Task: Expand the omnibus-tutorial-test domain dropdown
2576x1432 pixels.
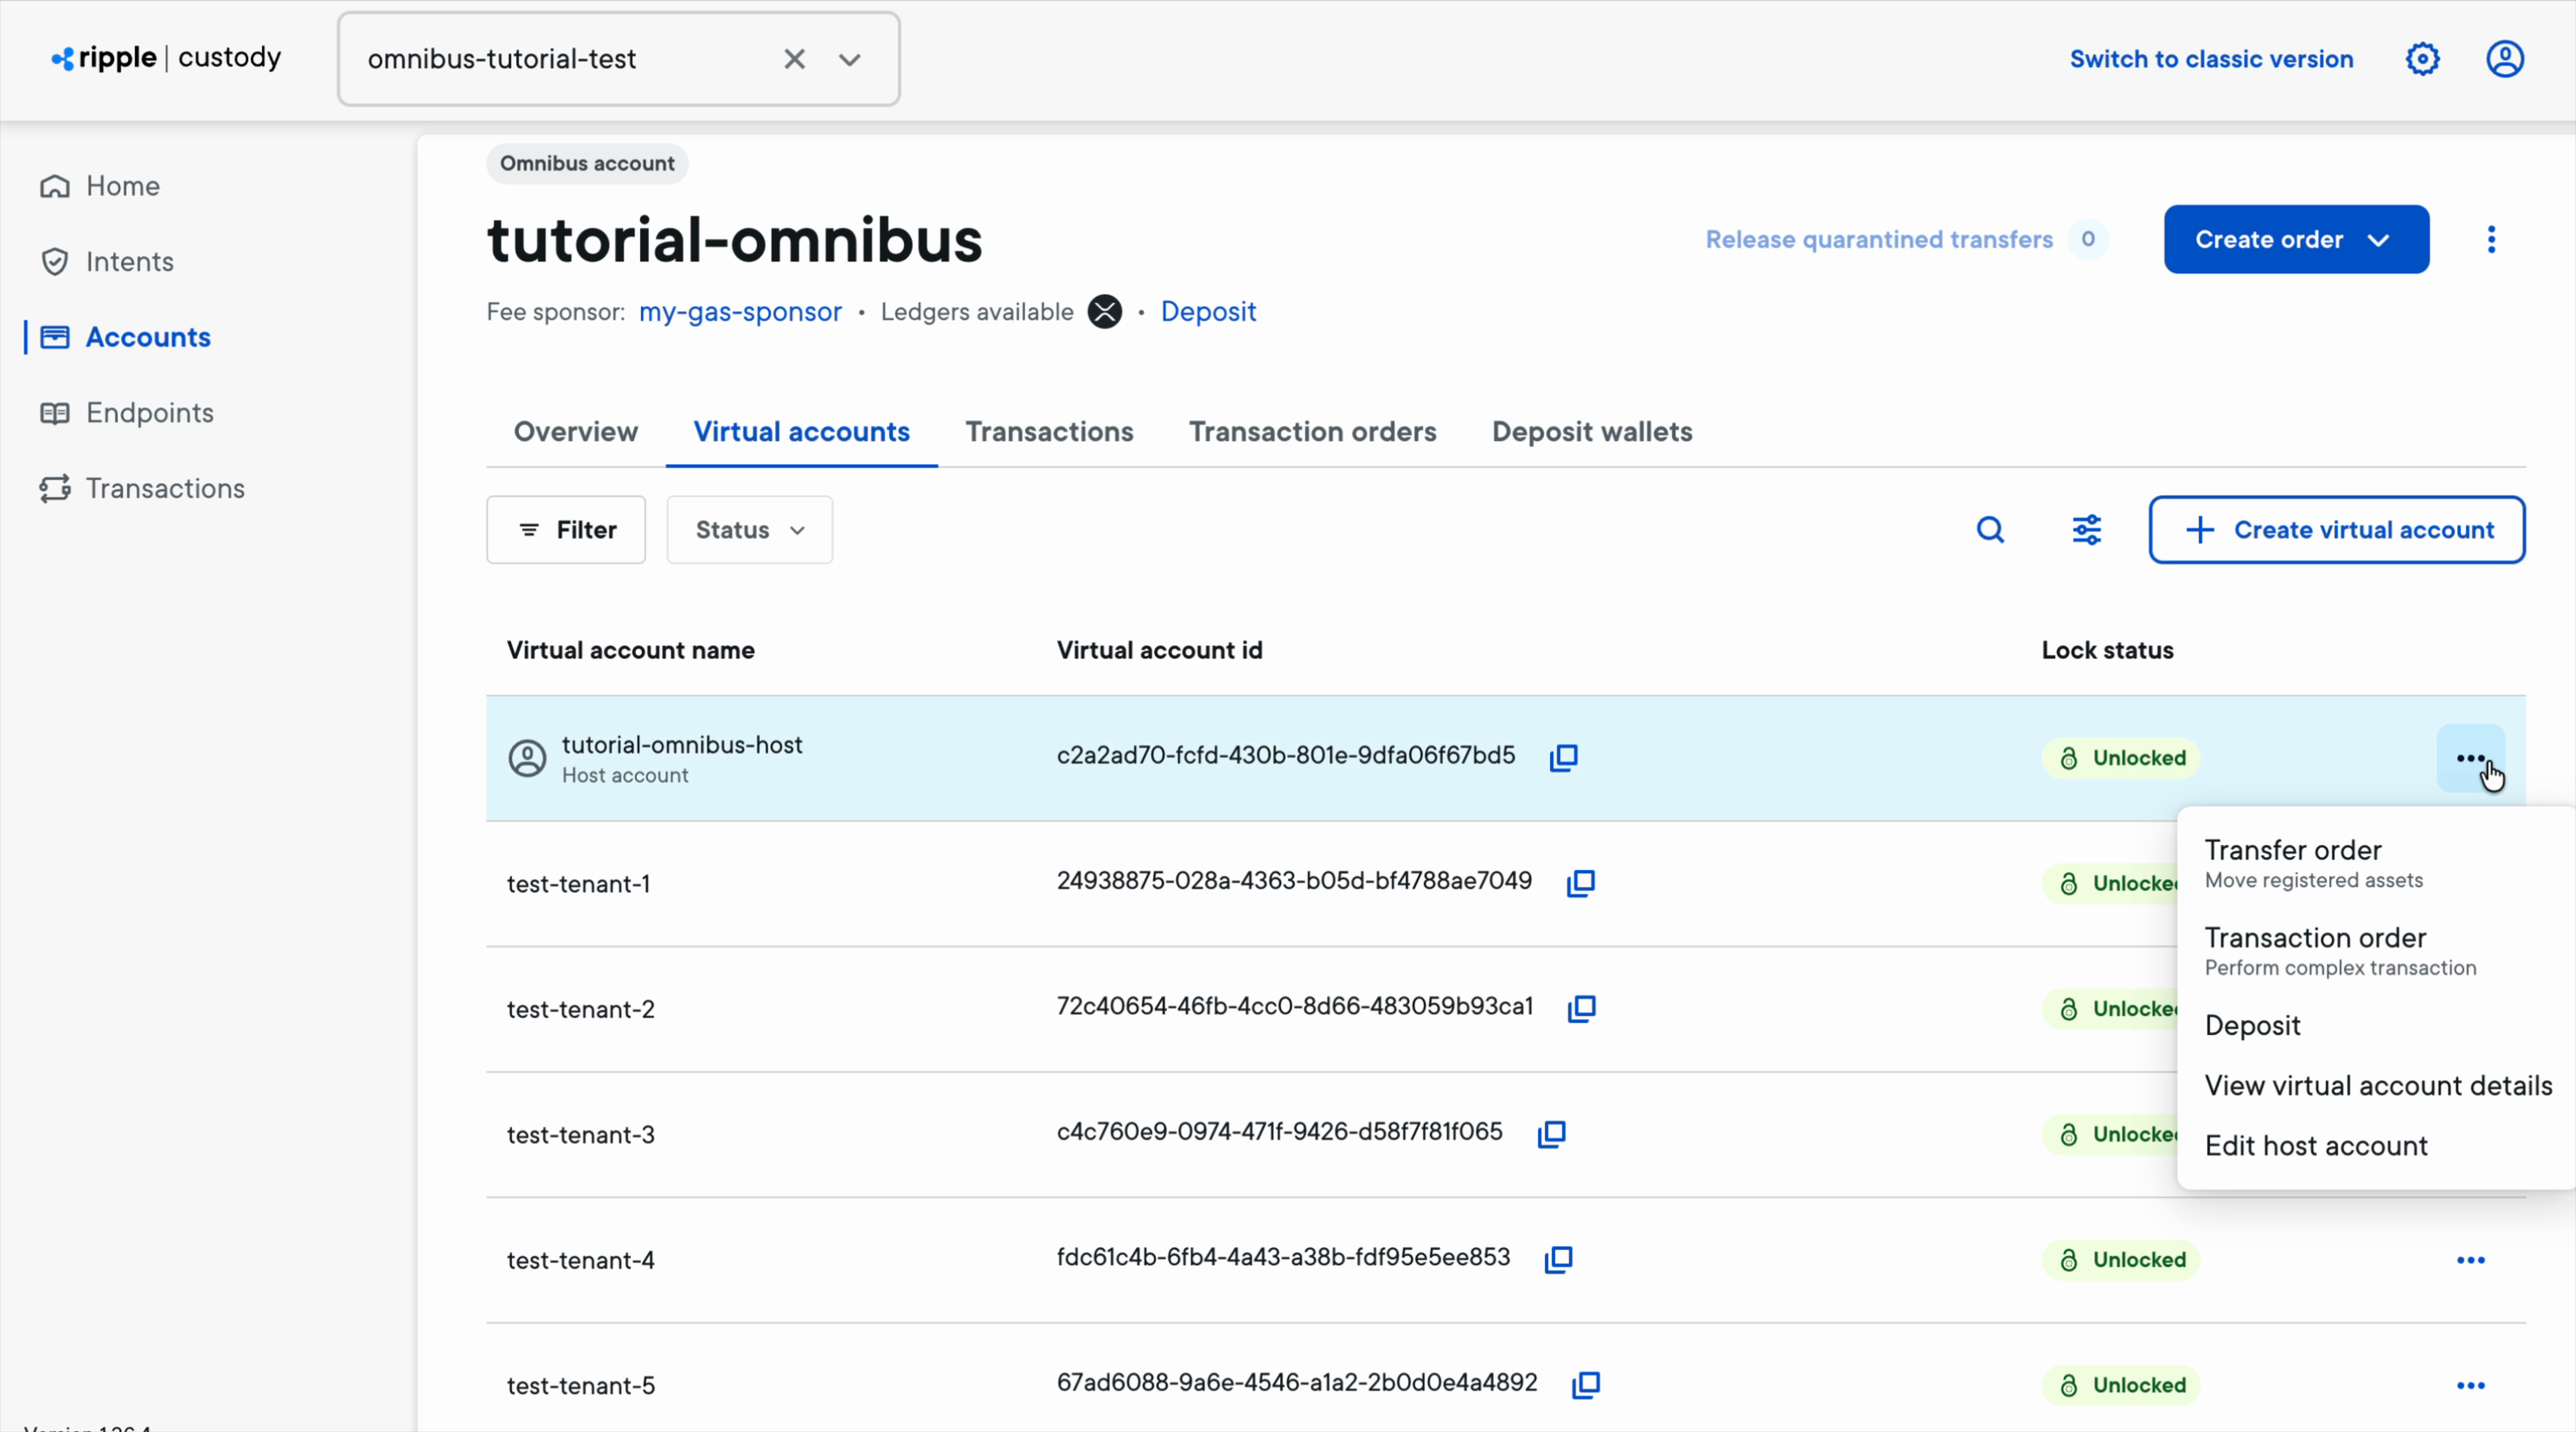Action: click(850, 59)
